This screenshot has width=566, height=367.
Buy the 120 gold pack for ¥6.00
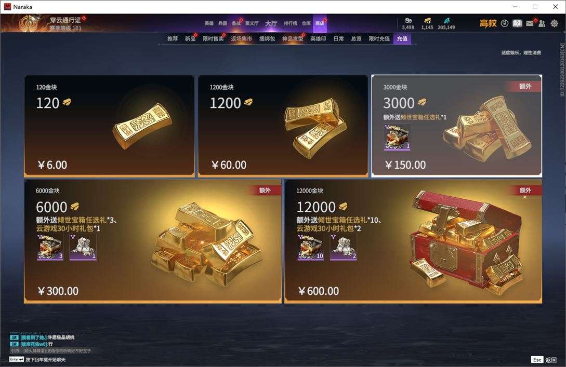point(109,126)
